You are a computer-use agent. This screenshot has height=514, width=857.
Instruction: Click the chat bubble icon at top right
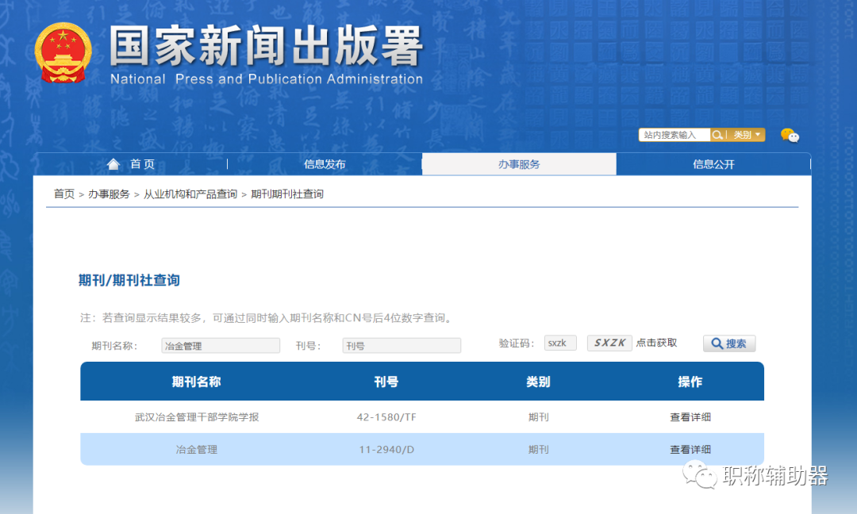[x=790, y=135]
